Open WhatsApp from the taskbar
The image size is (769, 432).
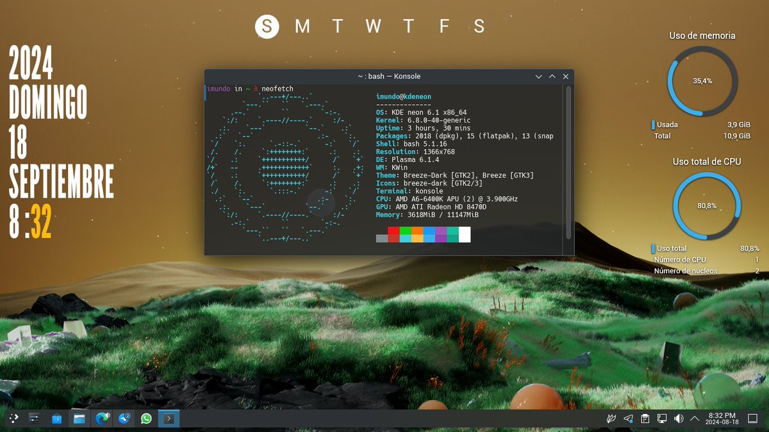tap(147, 419)
